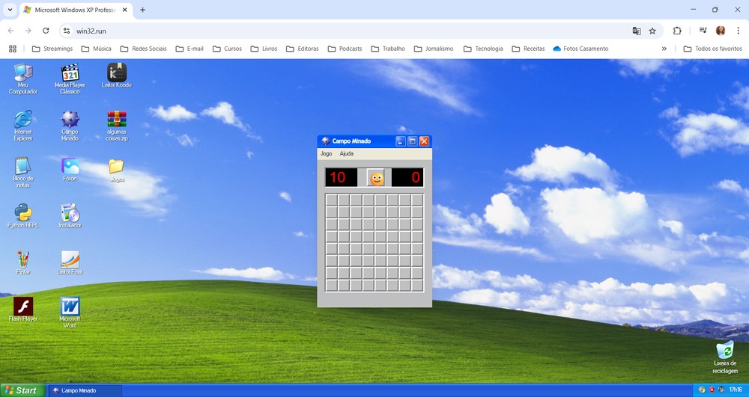
Task: Click the timer display showing 0
Action: [x=407, y=177]
